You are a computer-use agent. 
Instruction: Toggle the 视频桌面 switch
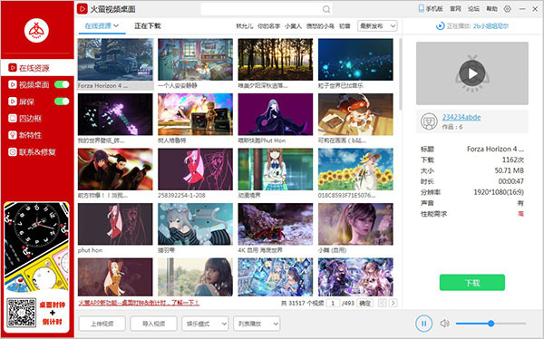click(62, 84)
